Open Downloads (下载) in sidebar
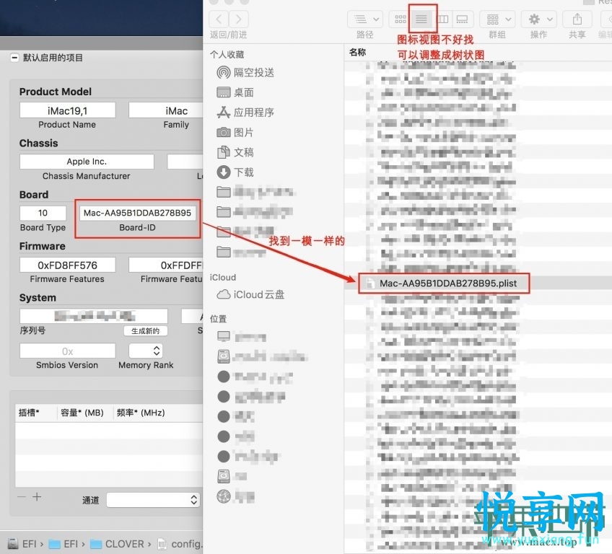Screen dimensions: 612x554 [x=235, y=172]
